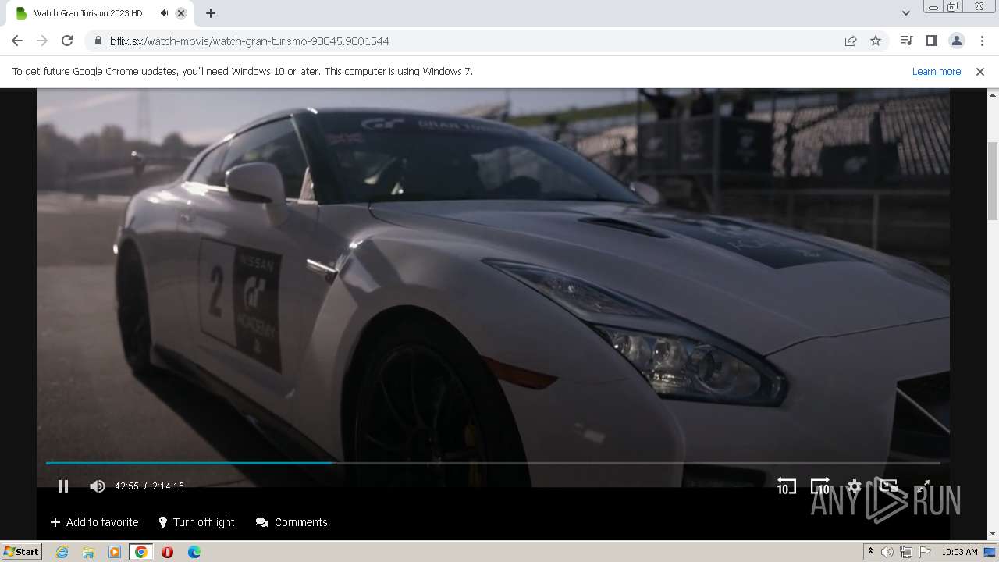
Task: Close the Gran Turismo tab
Action: point(181,13)
